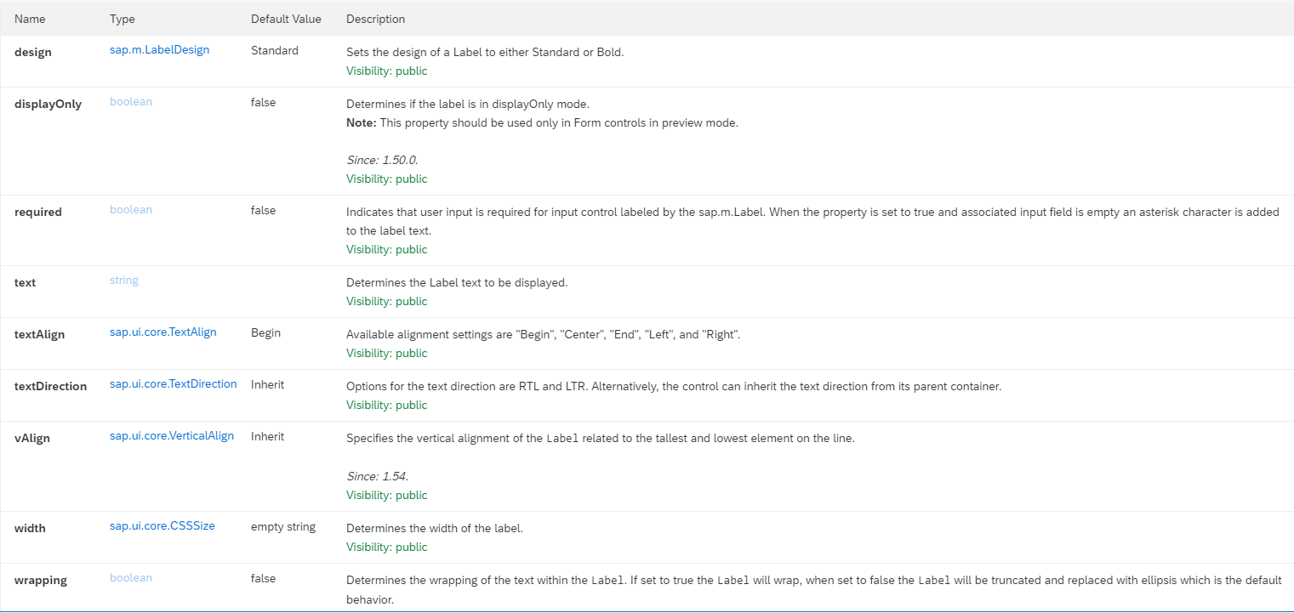The height and width of the screenshot is (613, 1294).
Task: Open the sap.ui.core.TextDirection type link
Action: click(x=174, y=384)
